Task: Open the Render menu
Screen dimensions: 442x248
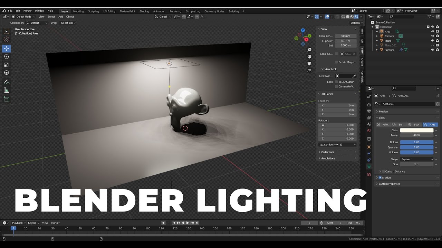Action: point(27,11)
